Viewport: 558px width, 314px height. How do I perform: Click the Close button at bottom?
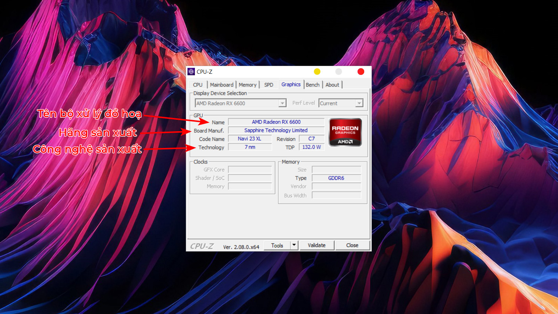pos(352,245)
